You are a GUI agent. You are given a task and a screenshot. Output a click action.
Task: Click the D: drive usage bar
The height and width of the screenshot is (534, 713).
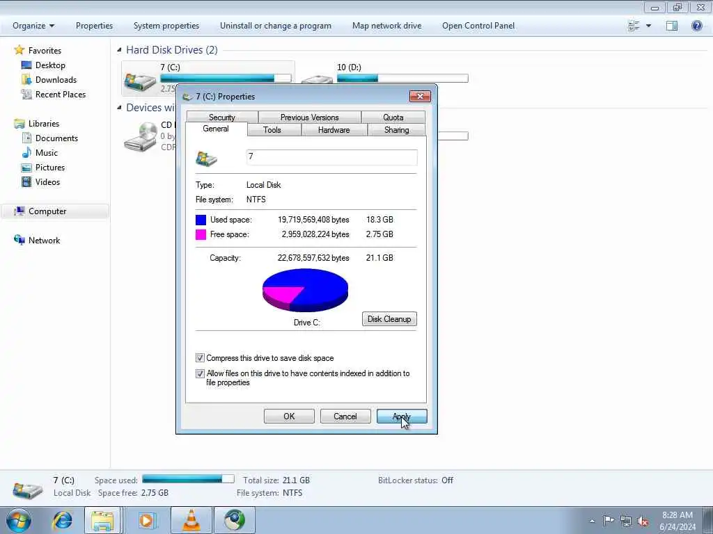pos(402,78)
